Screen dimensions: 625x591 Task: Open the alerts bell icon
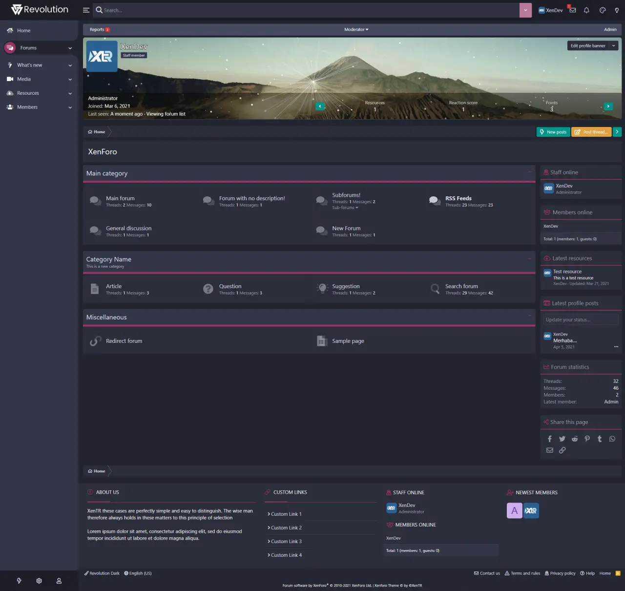pyautogui.click(x=587, y=10)
